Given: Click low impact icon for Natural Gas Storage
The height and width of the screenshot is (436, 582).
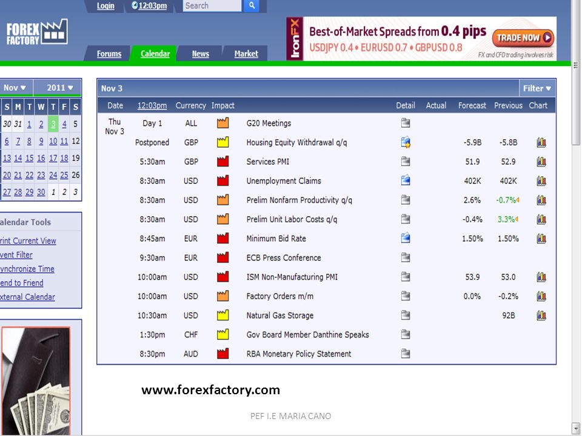Looking at the screenshot, I should coord(222,315).
